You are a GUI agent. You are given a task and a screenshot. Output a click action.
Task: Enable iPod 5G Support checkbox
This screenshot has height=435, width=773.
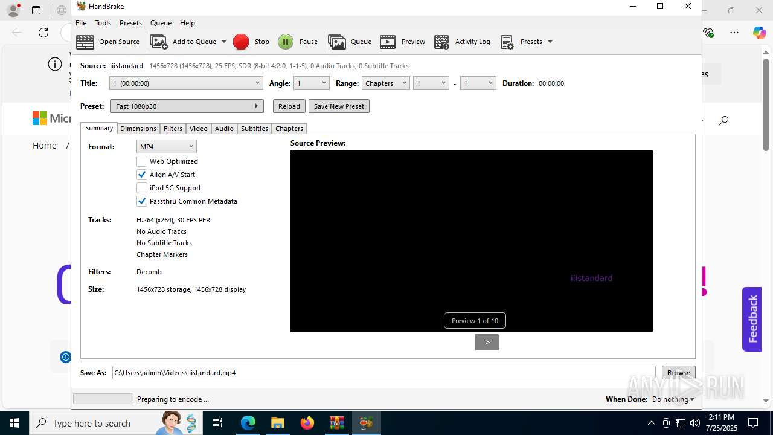tap(142, 188)
